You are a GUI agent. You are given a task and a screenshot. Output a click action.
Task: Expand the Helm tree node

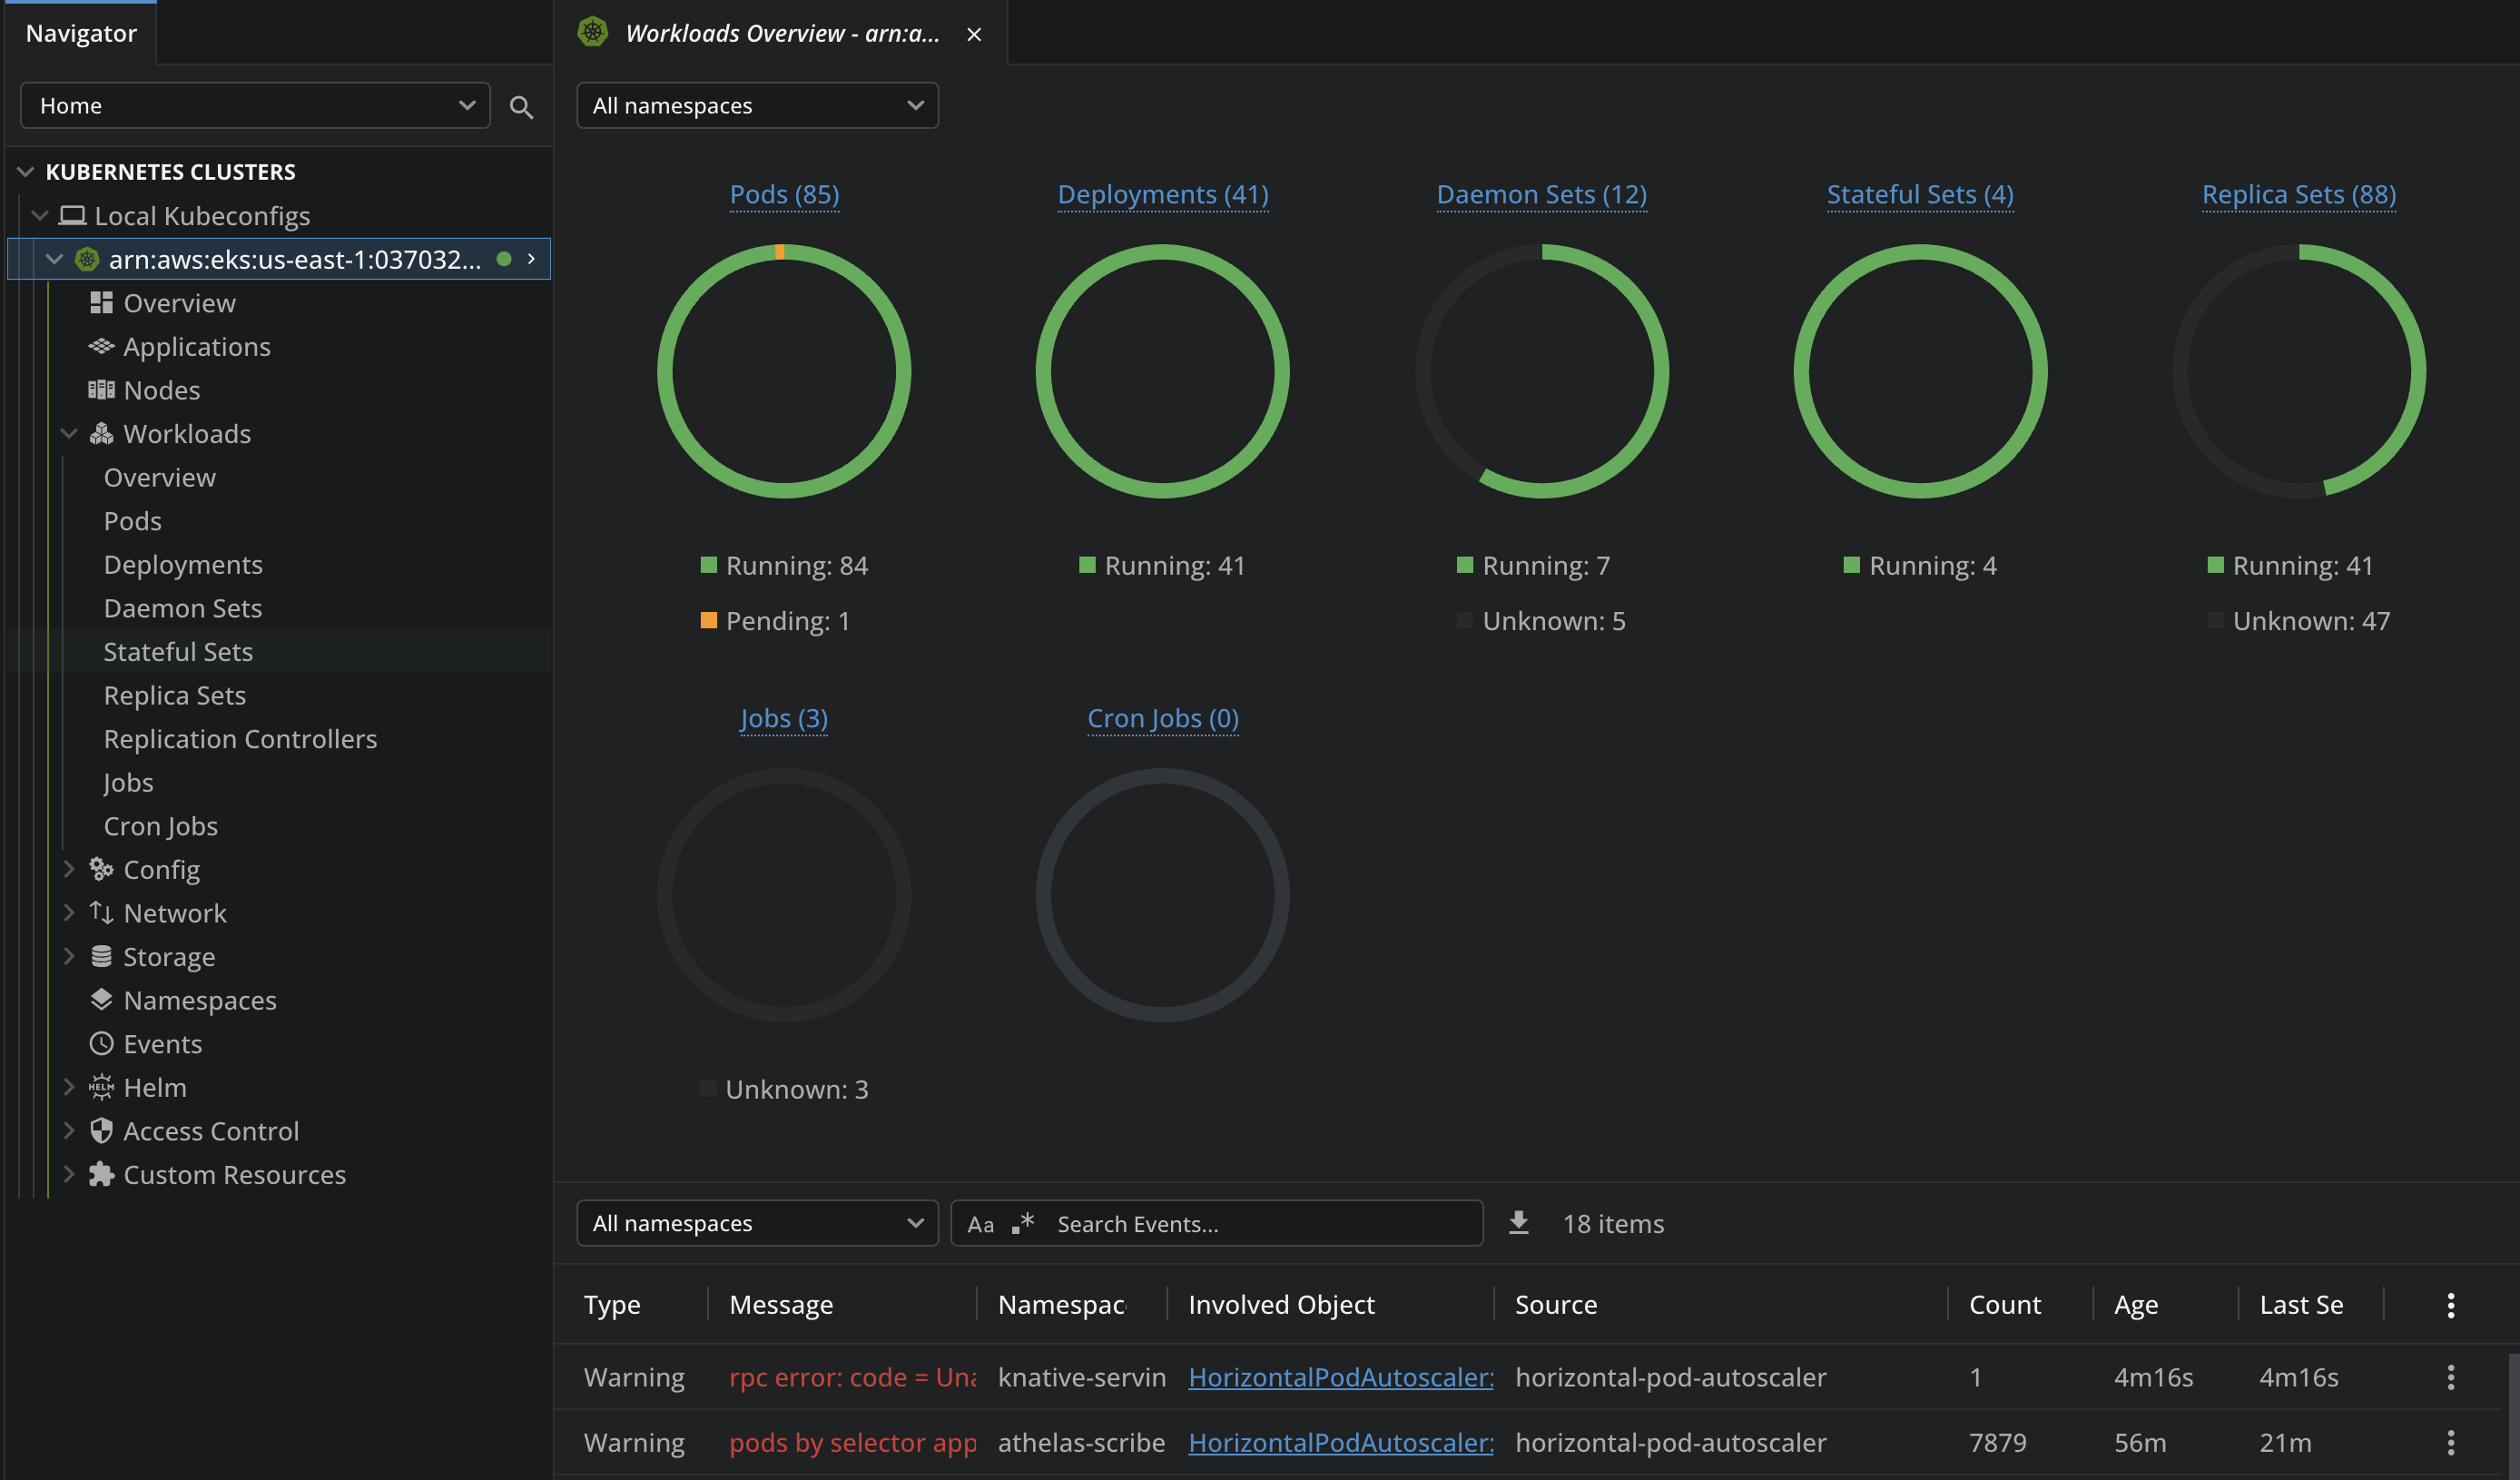click(x=69, y=1086)
